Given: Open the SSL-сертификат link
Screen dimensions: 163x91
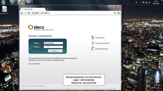Looking at the screenshot, I should click(x=34, y=63).
